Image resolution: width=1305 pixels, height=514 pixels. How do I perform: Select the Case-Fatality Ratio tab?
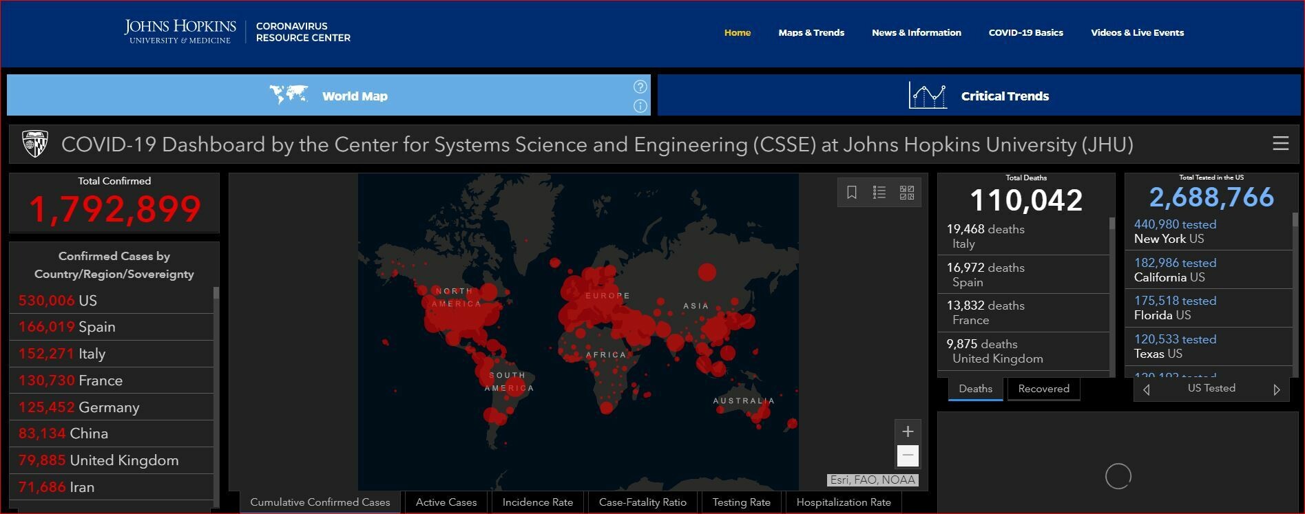click(x=643, y=502)
